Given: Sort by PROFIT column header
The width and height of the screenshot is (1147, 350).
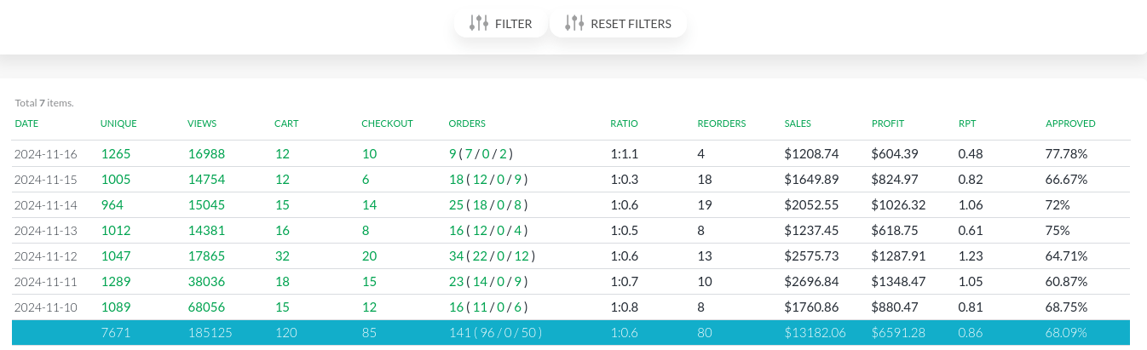Looking at the screenshot, I should point(888,123).
